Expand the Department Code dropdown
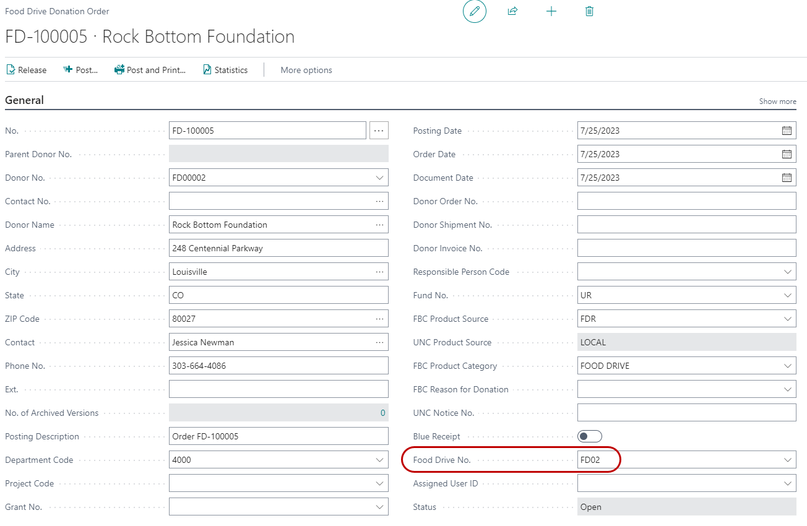This screenshot has height=526, width=807. [379, 460]
